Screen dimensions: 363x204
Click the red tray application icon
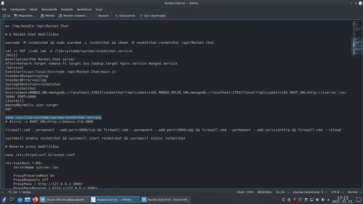(x=295, y=199)
